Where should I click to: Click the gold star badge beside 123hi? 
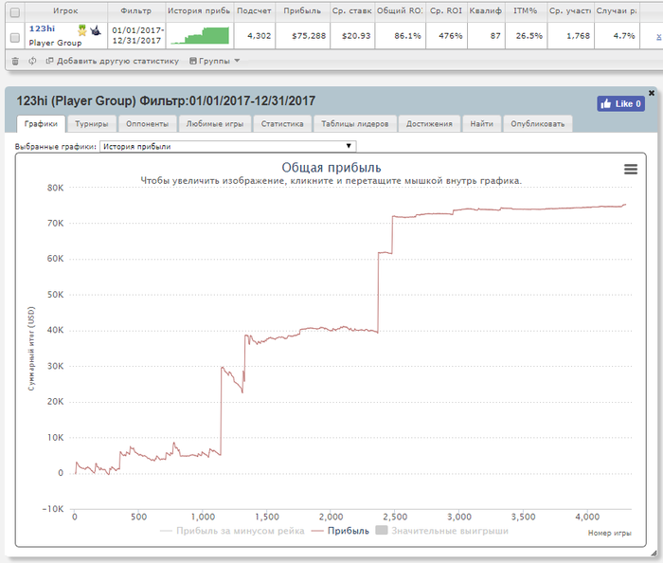[82, 30]
